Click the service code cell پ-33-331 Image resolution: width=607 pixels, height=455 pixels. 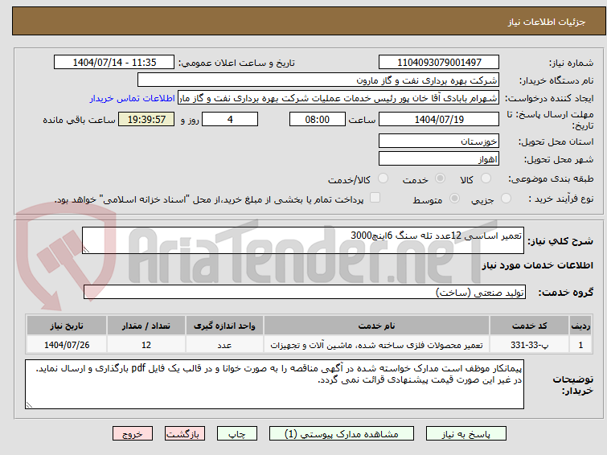point(529,345)
